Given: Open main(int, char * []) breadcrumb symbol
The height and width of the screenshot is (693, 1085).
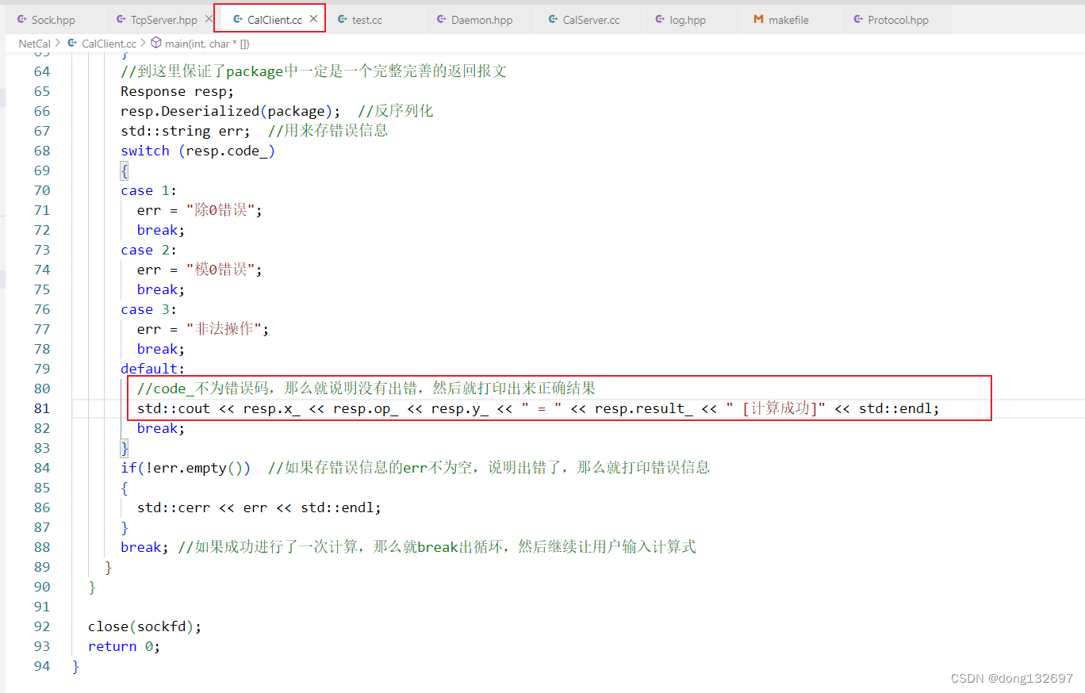Looking at the screenshot, I should [x=207, y=44].
